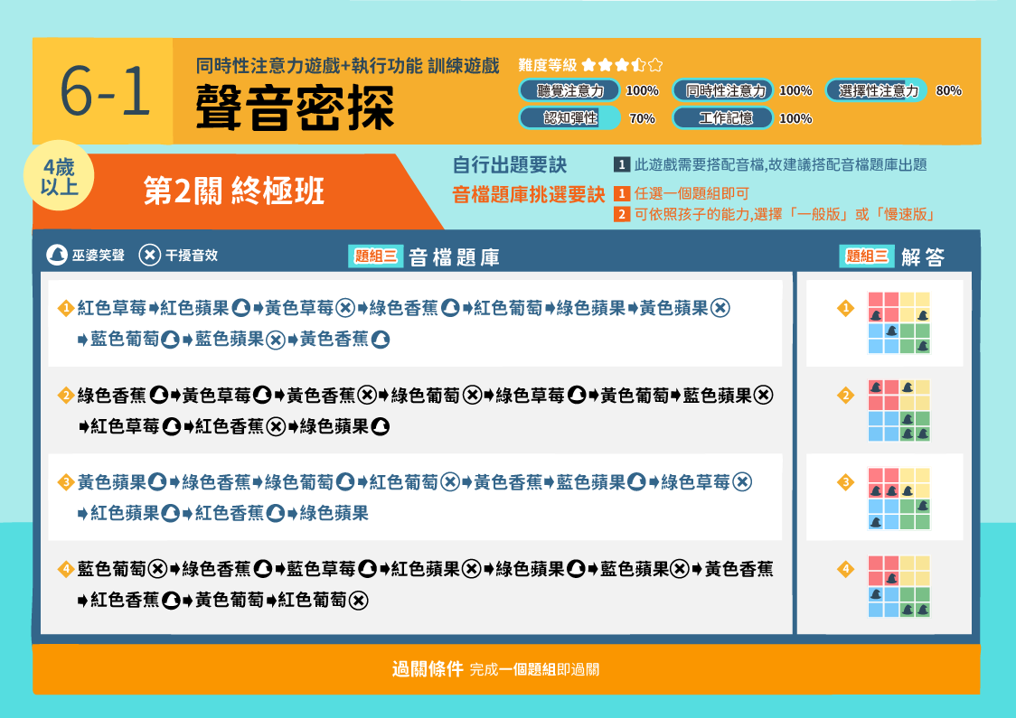This screenshot has height=718, width=1016.
Task: Select the orange number 4 diamond in the question bank
Action: (65, 569)
